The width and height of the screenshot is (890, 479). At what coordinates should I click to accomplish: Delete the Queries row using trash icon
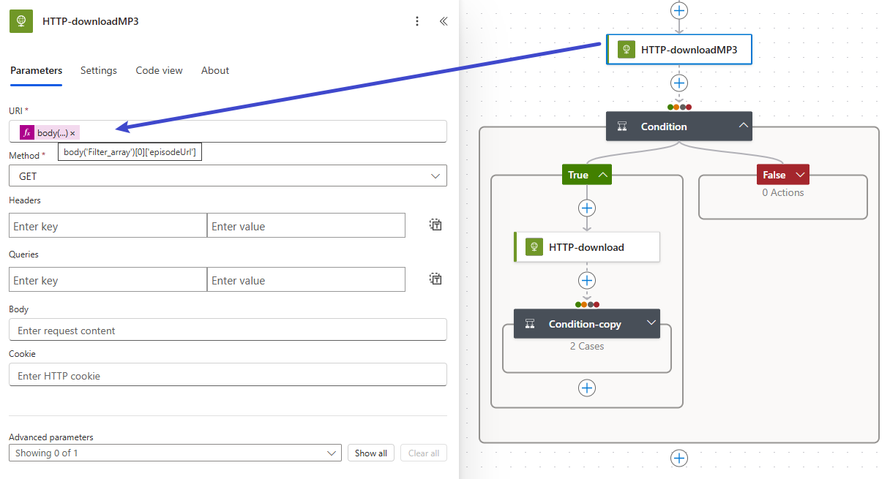coord(435,279)
